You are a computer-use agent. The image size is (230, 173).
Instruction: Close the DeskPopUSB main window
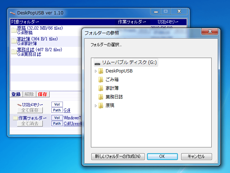pos(179,12)
